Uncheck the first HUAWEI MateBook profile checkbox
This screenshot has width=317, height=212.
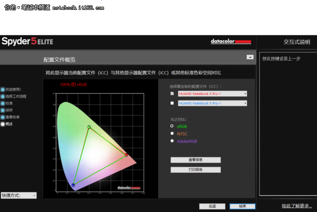(172, 94)
